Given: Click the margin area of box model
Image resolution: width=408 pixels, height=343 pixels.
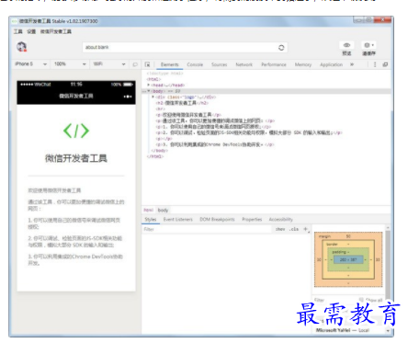Looking at the screenshot, I should click(348, 236).
